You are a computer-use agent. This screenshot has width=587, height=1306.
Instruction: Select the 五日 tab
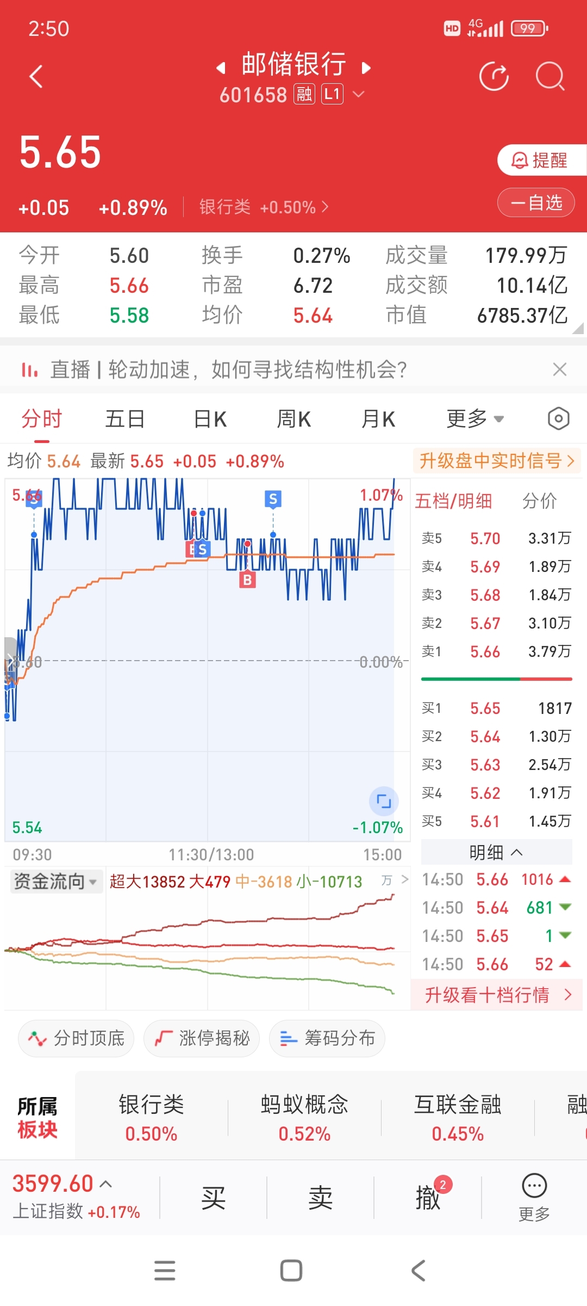(125, 419)
